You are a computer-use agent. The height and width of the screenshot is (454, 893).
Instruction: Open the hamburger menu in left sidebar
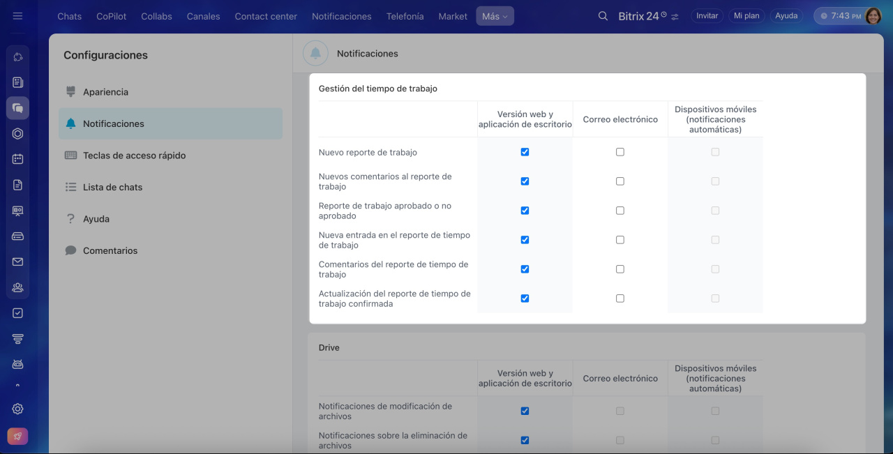click(17, 15)
